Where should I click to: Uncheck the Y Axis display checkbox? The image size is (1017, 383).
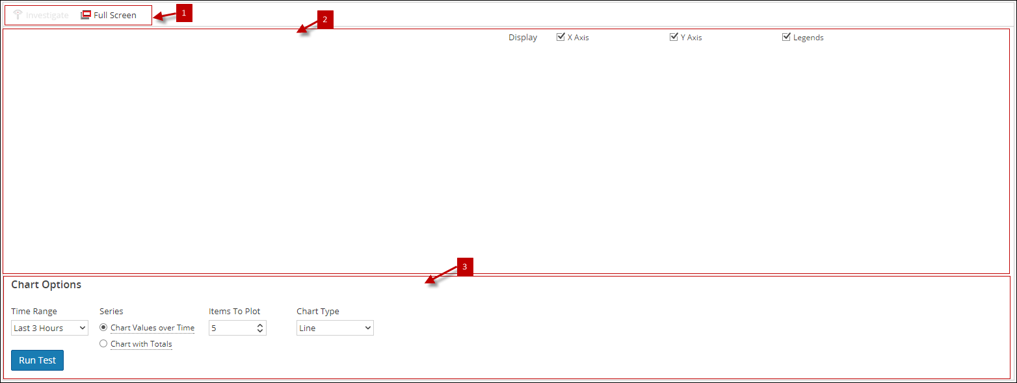coord(674,37)
